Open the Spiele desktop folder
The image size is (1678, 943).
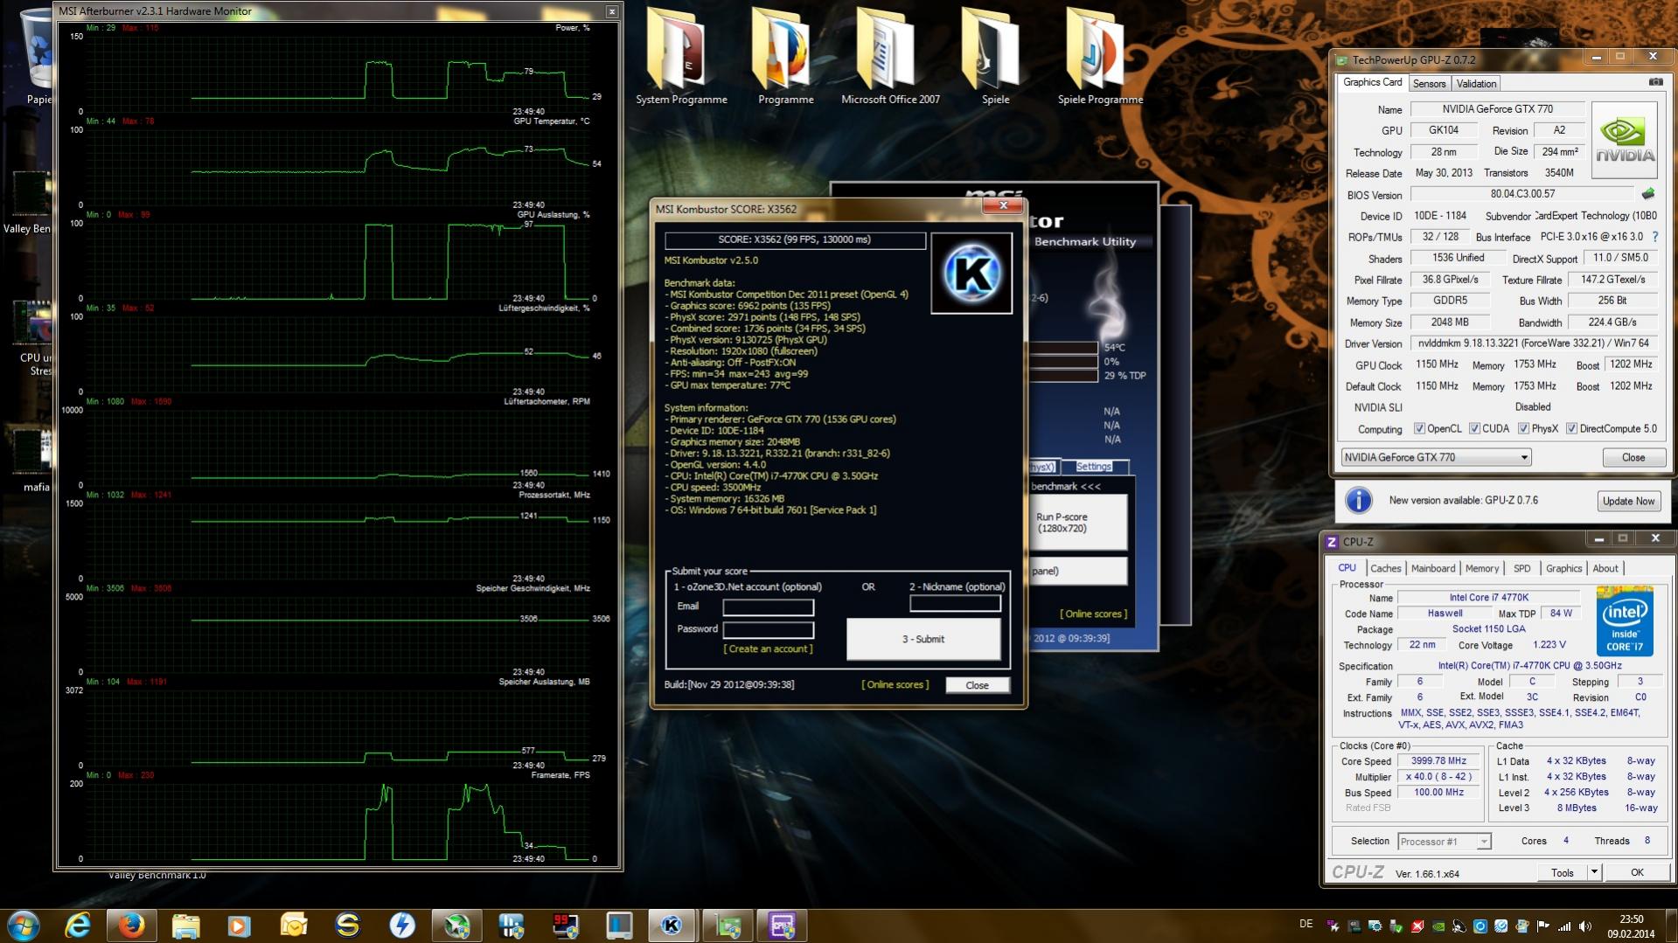(995, 56)
